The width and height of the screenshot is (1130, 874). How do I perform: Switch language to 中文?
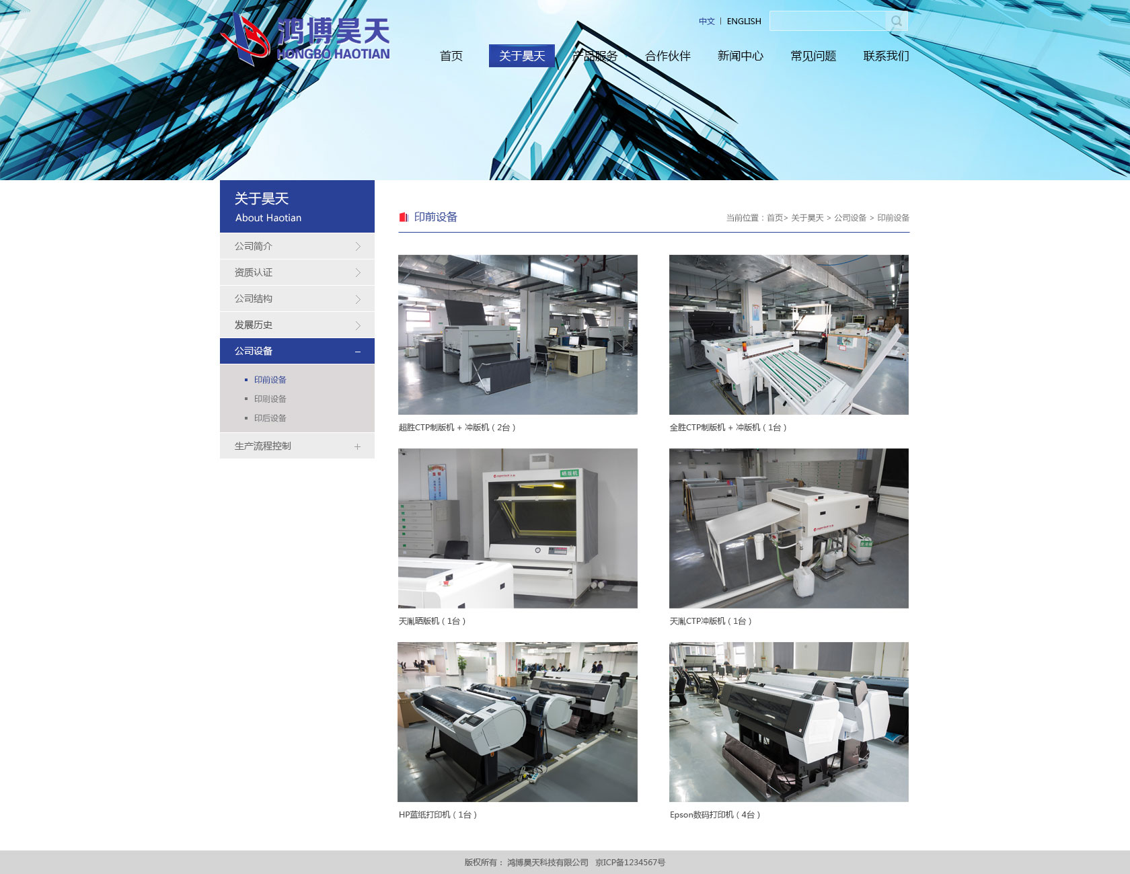(706, 22)
